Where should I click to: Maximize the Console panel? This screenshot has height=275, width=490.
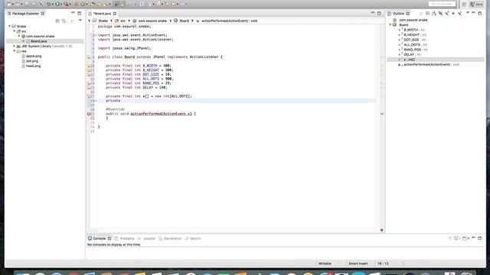point(480,238)
